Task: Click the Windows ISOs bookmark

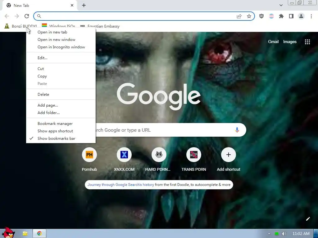Action: point(58,26)
